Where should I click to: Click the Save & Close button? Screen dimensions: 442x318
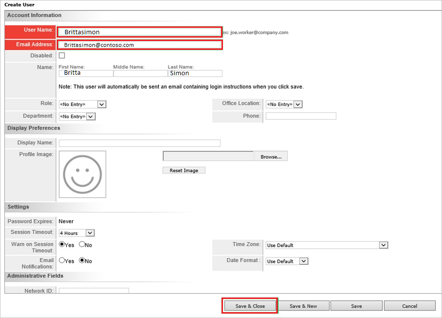point(250,306)
